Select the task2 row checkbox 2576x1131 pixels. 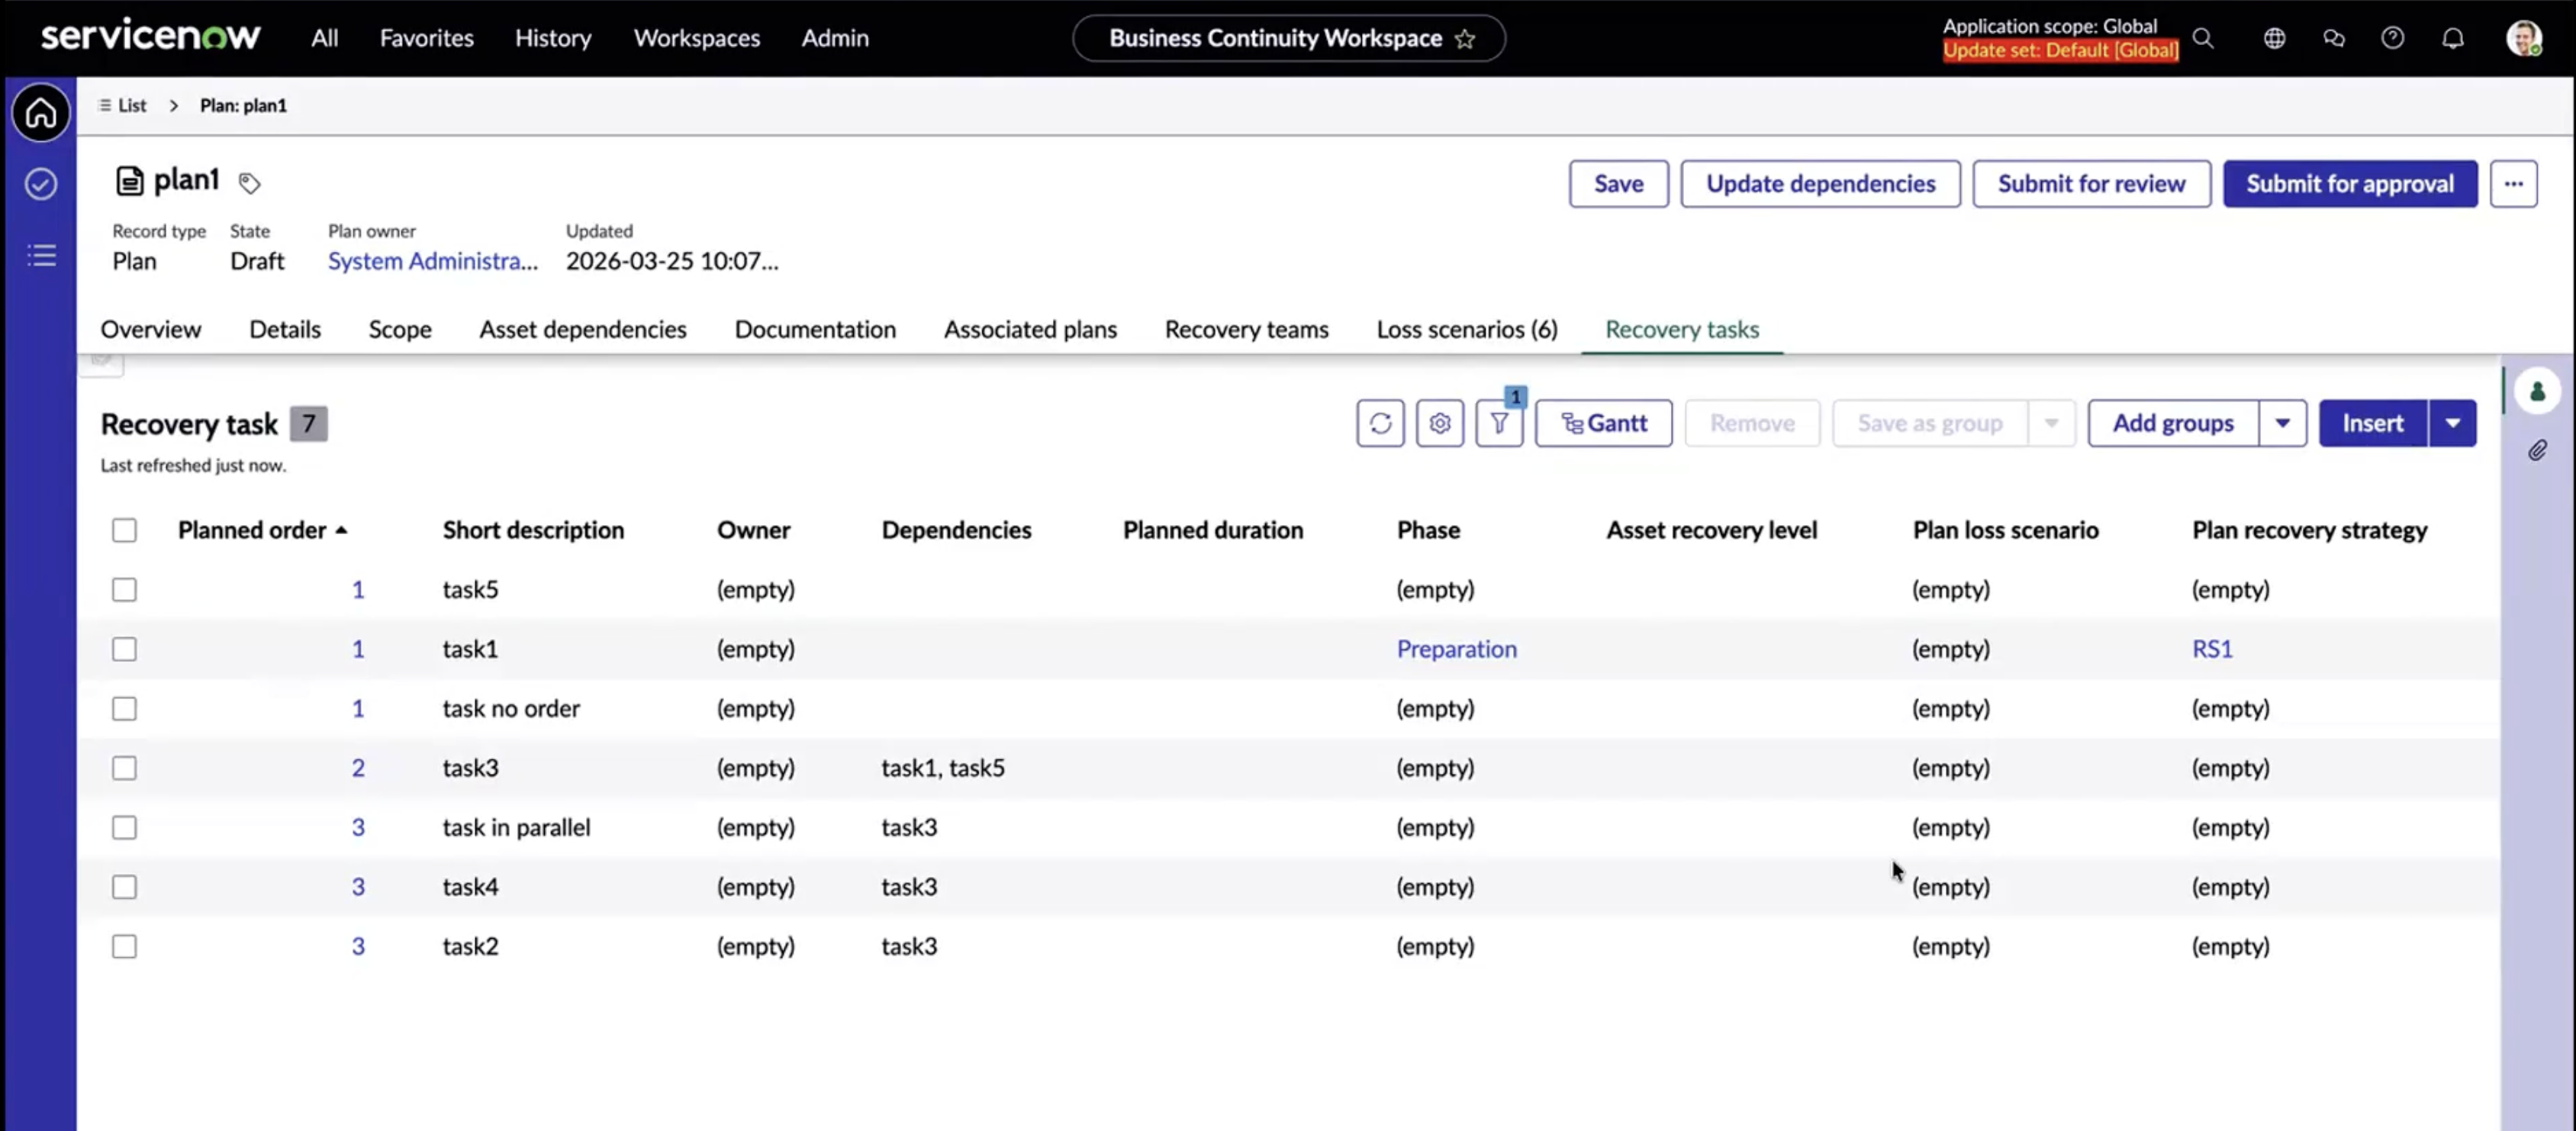[124, 946]
